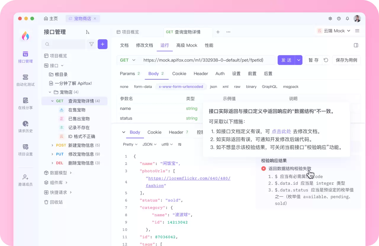This screenshot has height=246, width=379.
Task: Select the xml body type
Action: pos(225,87)
